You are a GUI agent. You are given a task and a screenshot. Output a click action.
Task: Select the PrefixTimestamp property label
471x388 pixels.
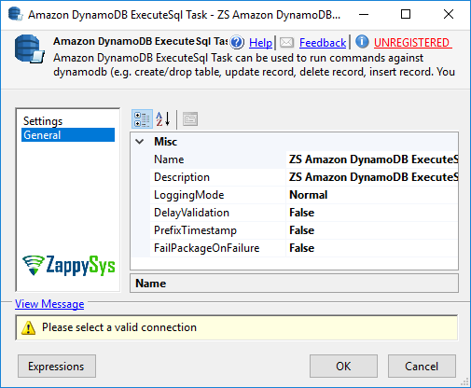click(195, 230)
